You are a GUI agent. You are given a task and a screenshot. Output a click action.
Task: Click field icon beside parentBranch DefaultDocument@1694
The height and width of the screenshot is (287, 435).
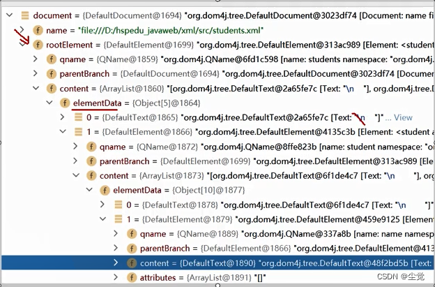52,74
